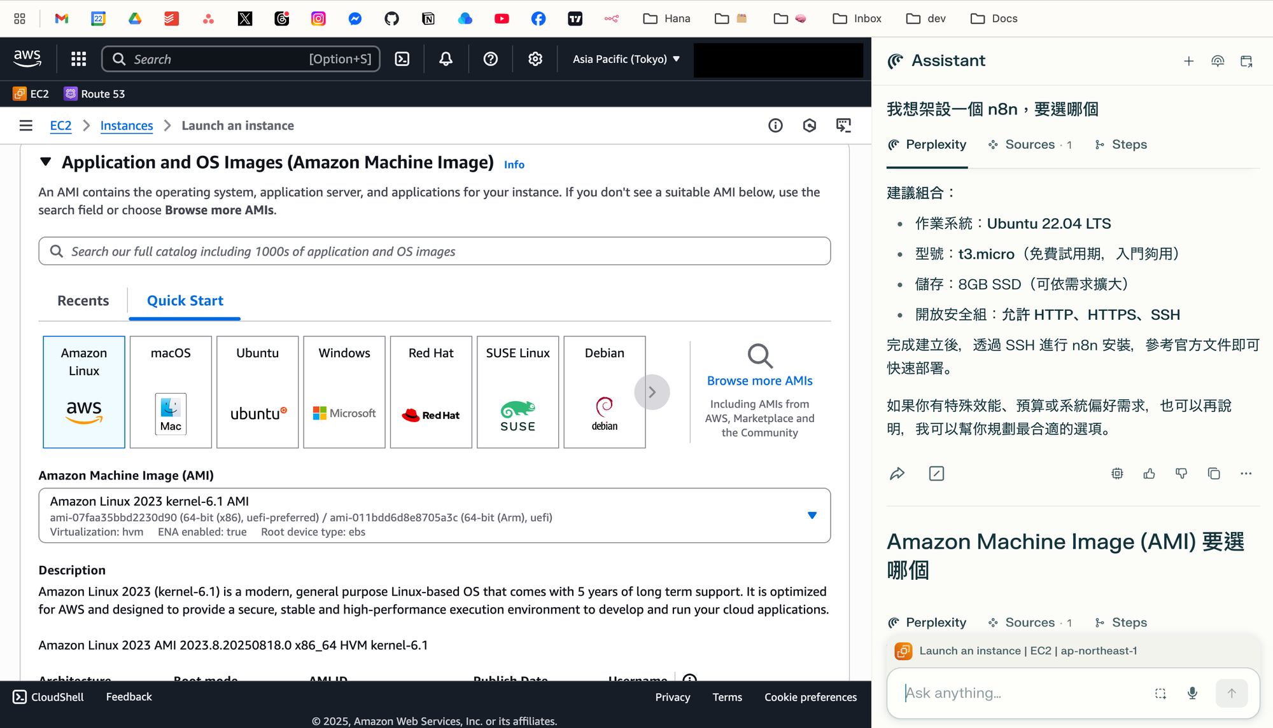Select Quick Start tab

pos(185,301)
